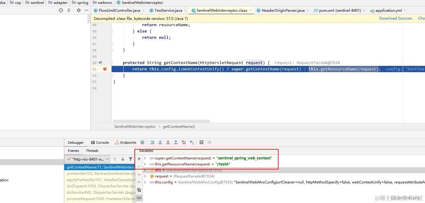
Task: Close the pom.xml (sentinel-8401) tab
Action: point(364,10)
